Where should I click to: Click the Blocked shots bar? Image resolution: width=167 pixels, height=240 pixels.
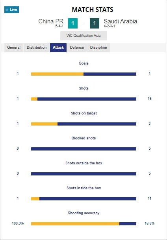pyautogui.click(x=83, y=149)
